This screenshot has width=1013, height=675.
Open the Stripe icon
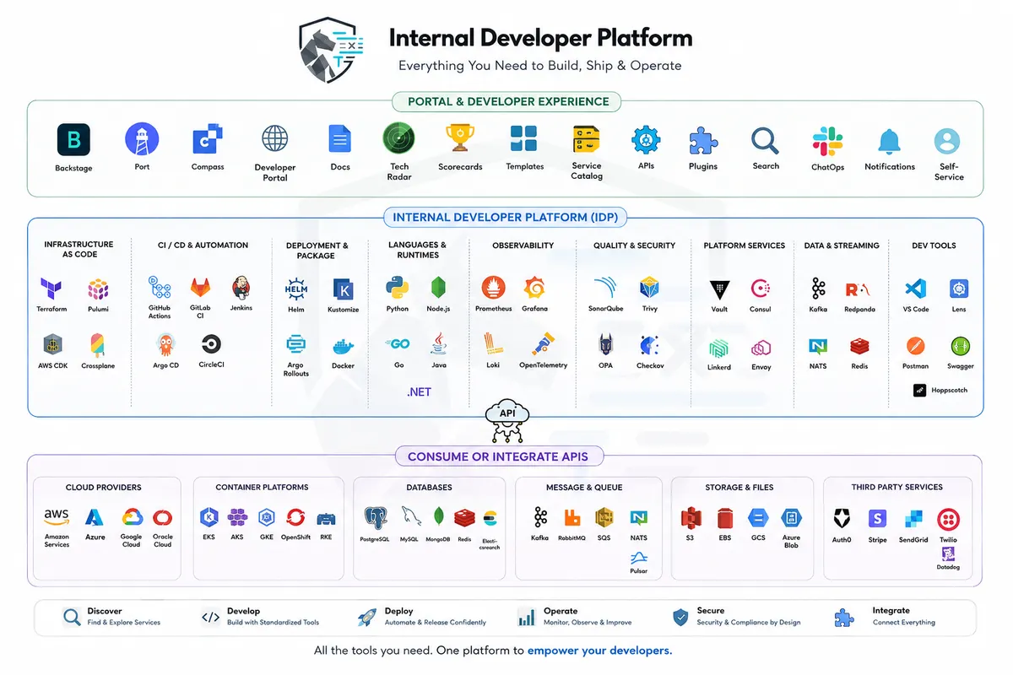pyautogui.click(x=877, y=518)
